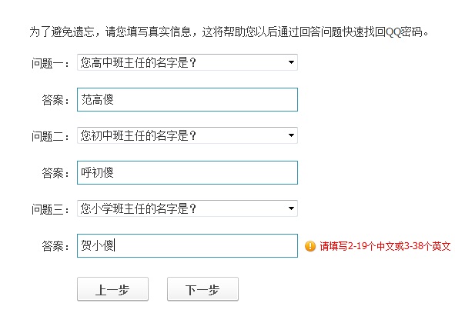This screenshot has height=313, width=455.
Task: Open dropdown arrow for 问题一
Action: (x=291, y=62)
